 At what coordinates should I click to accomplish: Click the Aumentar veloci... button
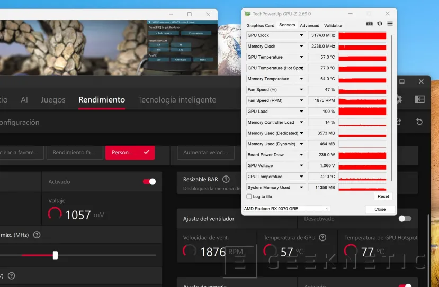click(x=205, y=153)
